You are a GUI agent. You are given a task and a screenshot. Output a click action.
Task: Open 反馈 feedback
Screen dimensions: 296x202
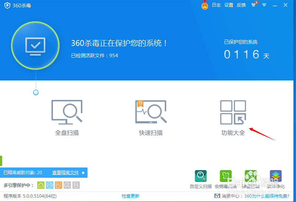coord(241,5)
